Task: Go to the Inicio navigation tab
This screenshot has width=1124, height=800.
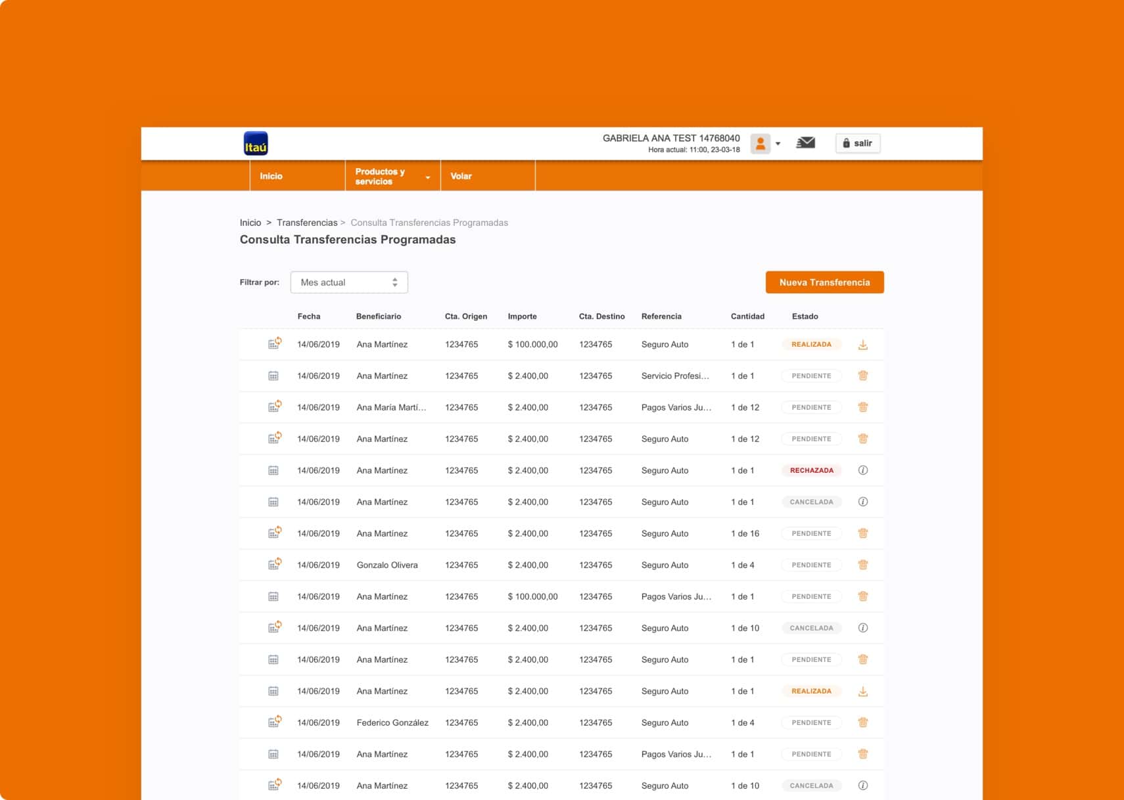Action: pos(271,177)
